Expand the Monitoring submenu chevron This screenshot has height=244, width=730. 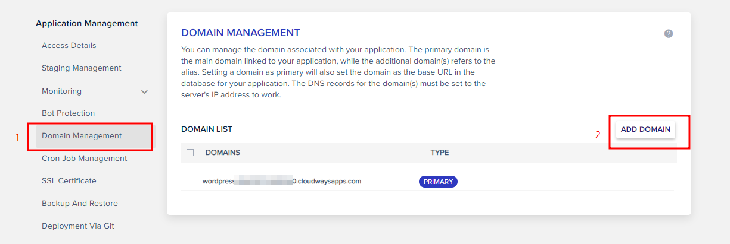point(144,91)
